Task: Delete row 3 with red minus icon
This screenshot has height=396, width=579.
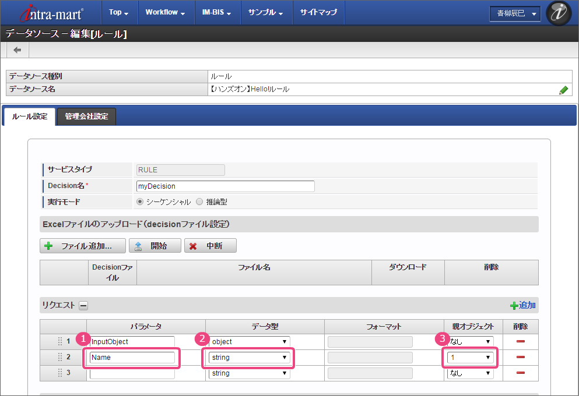Action: pos(521,373)
